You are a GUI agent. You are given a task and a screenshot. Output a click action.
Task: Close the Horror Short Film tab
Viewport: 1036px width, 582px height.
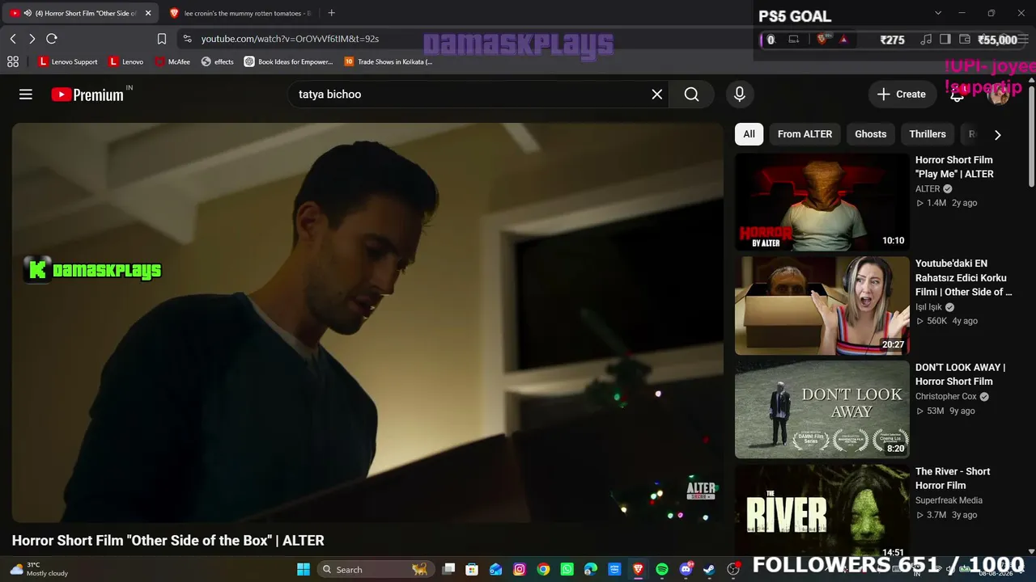coord(148,13)
